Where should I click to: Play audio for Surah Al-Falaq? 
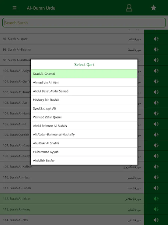[156, 209]
